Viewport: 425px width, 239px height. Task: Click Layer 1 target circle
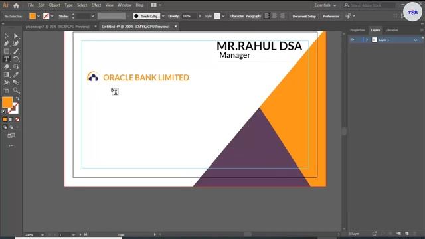coord(416,40)
